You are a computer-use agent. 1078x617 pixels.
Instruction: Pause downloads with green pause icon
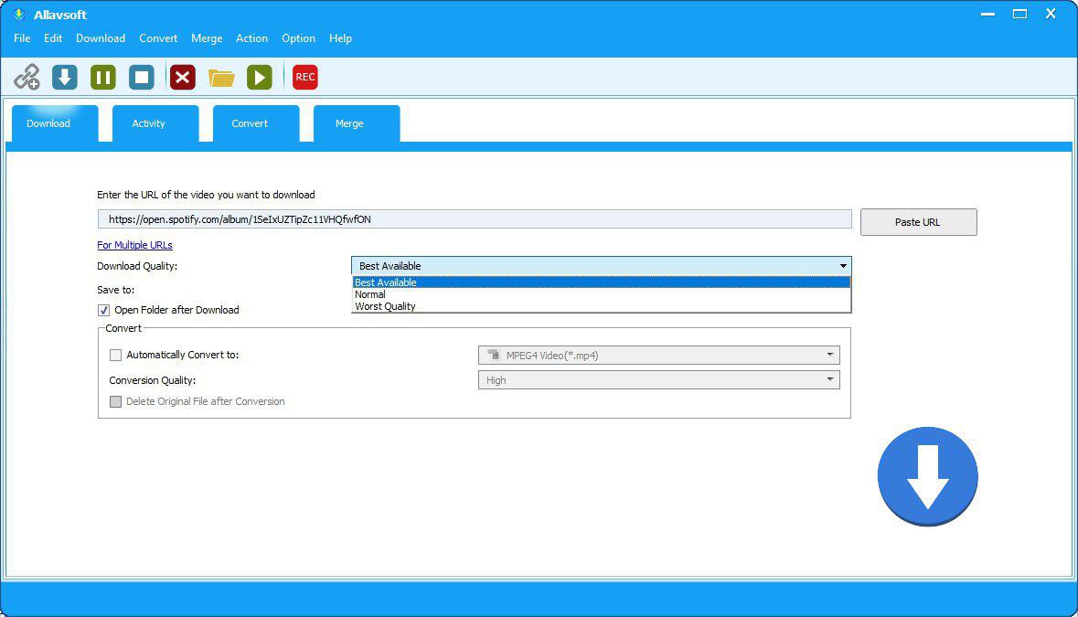[103, 77]
